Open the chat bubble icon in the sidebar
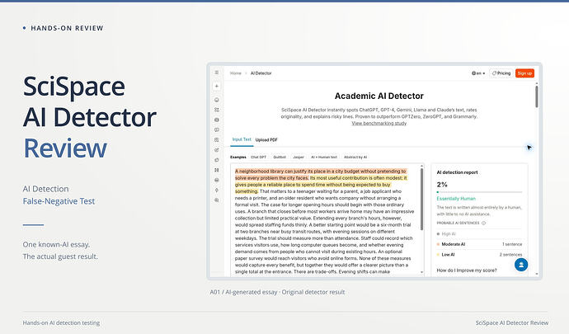 pos(217,129)
